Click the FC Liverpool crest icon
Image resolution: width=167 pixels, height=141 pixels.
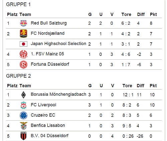coord(23,105)
